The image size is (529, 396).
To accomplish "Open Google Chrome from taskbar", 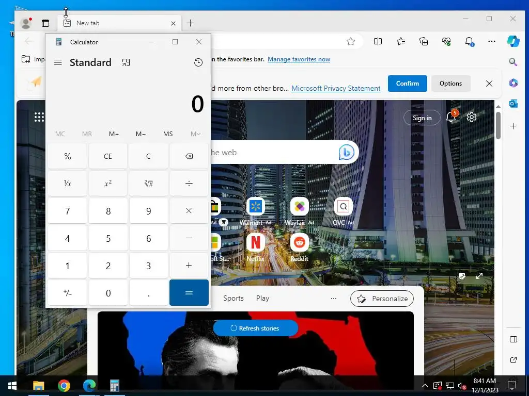I will tap(64, 386).
